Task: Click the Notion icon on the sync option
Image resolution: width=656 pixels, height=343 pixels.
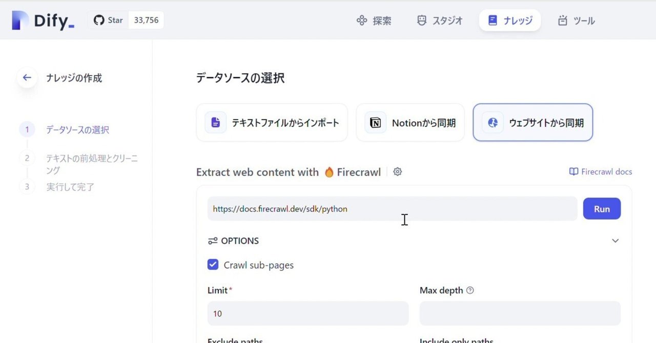Action: [375, 122]
